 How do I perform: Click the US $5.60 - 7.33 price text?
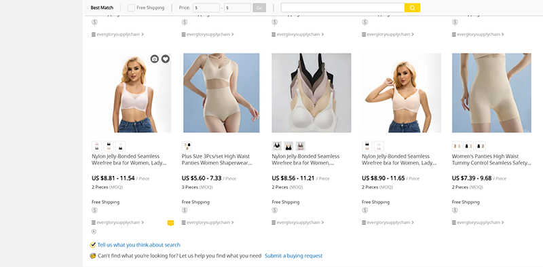click(x=202, y=178)
